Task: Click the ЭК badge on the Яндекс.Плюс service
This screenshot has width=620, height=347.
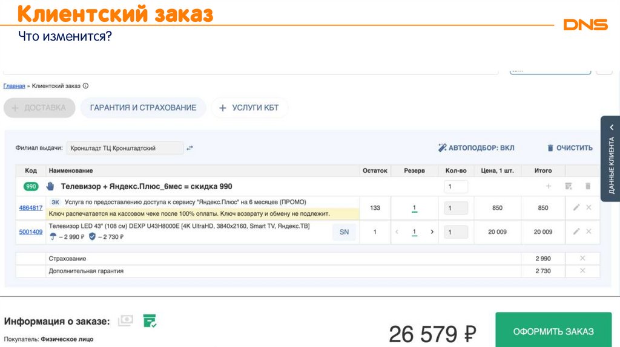Action: pos(55,202)
